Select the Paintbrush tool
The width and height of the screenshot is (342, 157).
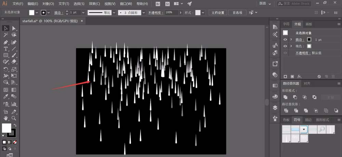tap(14, 55)
